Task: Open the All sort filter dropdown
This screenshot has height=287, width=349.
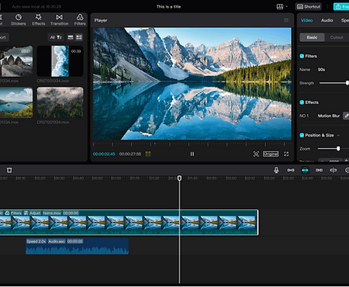Action: 56,37
